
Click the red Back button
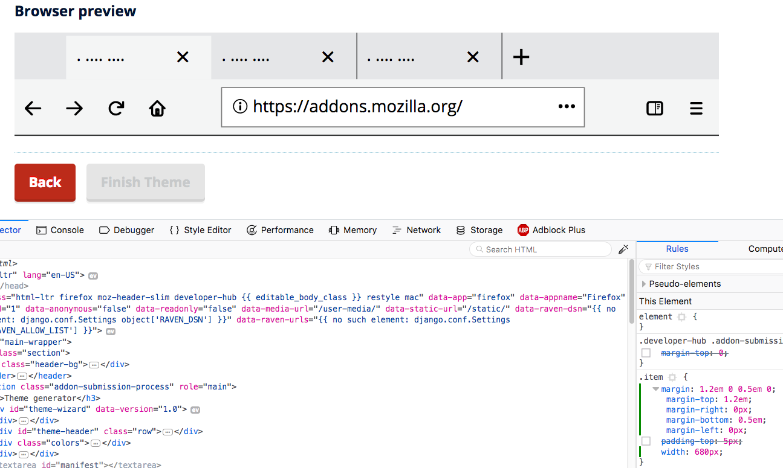[x=45, y=182]
